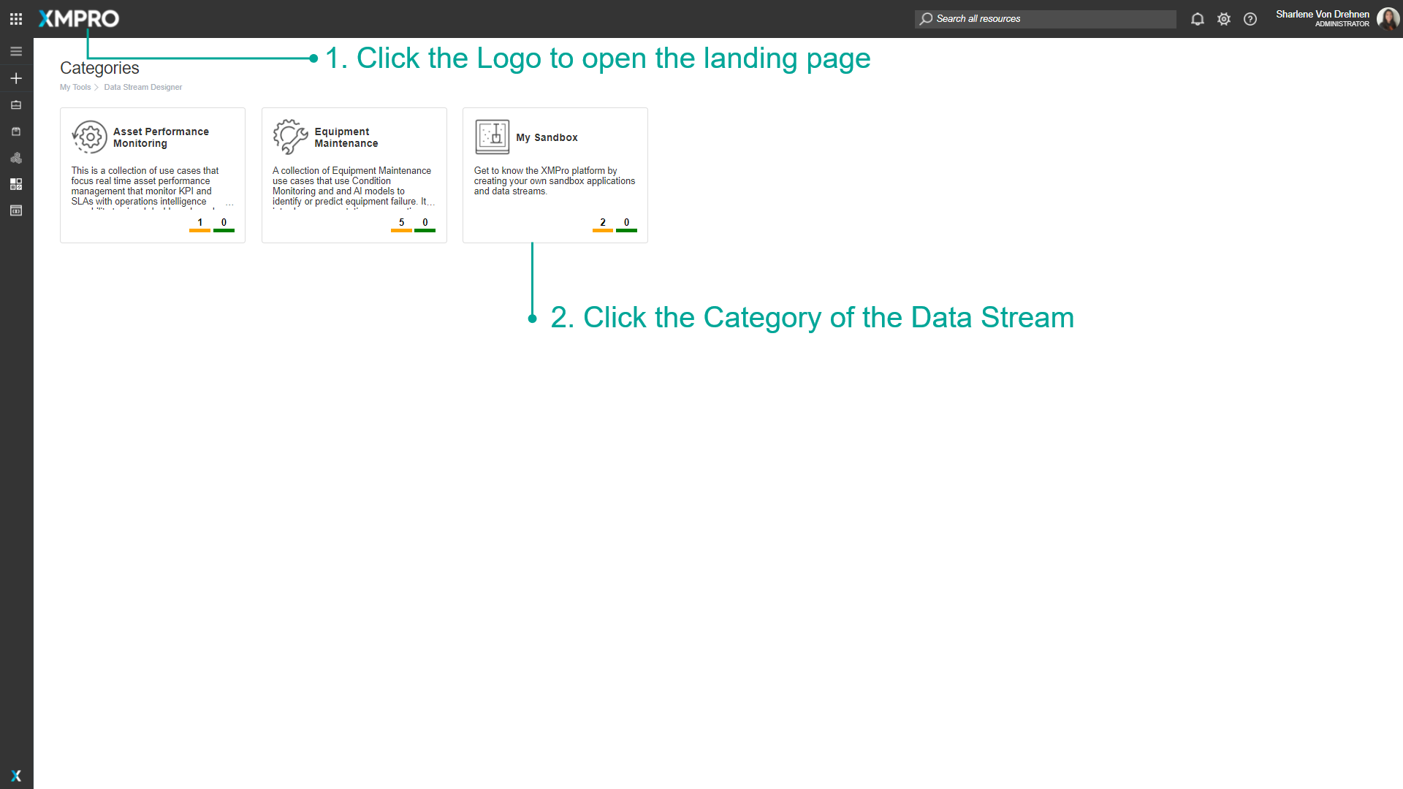Open the settings gear
The image size is (1403, 789).
pos(1224,19)
